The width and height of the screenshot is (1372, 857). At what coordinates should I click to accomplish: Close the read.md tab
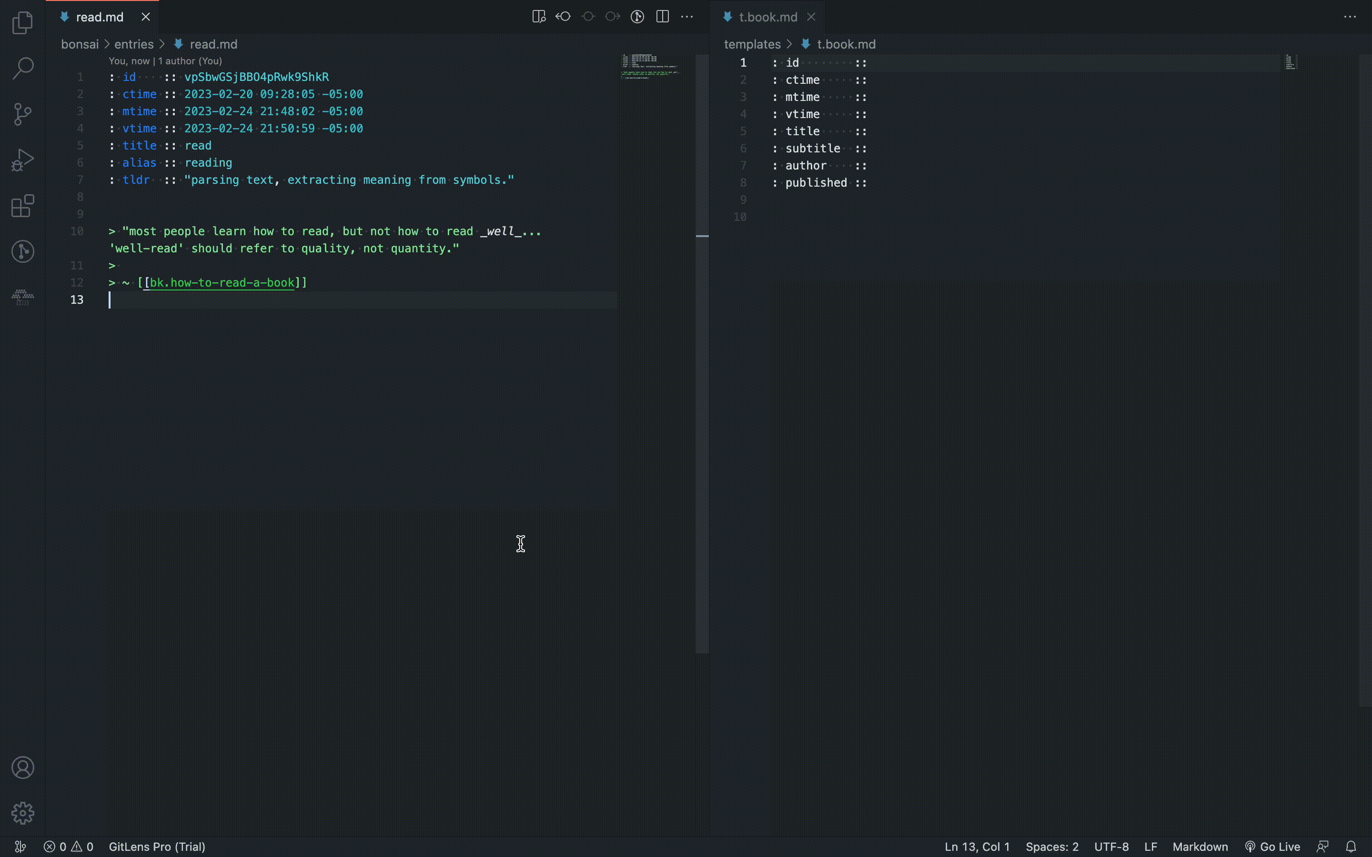[x=146, y=17]
